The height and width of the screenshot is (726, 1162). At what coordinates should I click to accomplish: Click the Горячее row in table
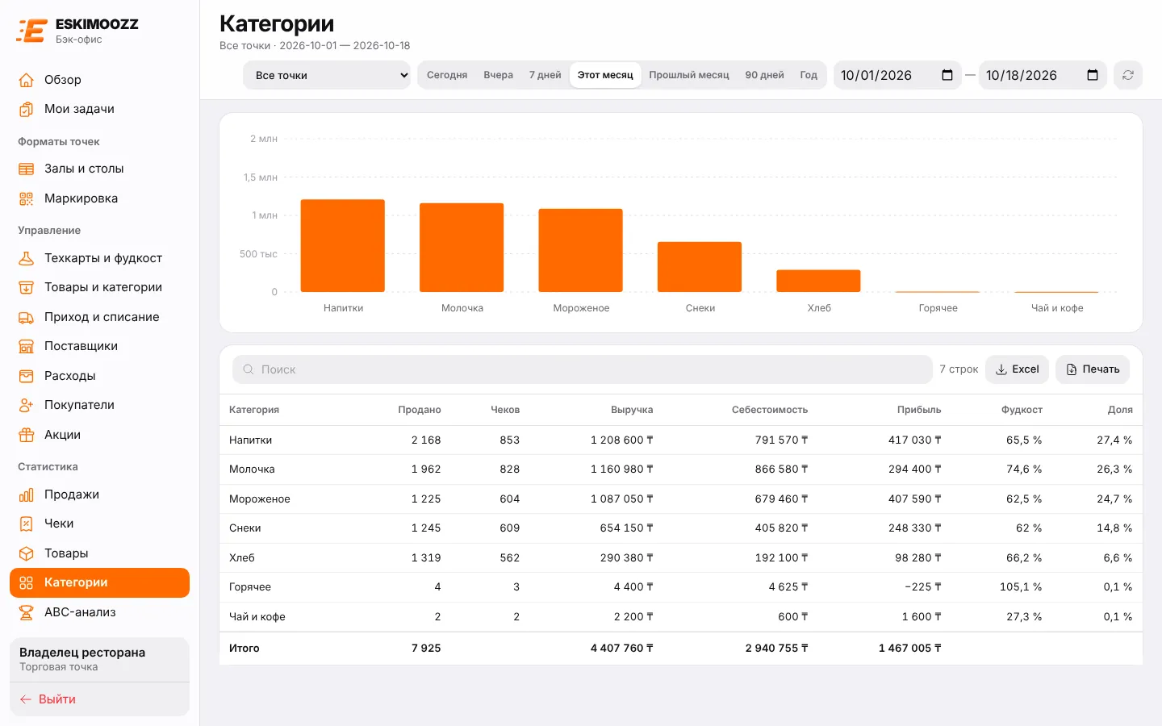tap(681, 587)
